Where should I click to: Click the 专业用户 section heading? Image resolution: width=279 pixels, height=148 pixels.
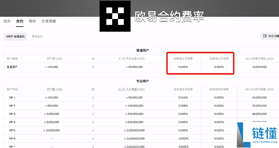pyautogui.click(x=142, y=81)
